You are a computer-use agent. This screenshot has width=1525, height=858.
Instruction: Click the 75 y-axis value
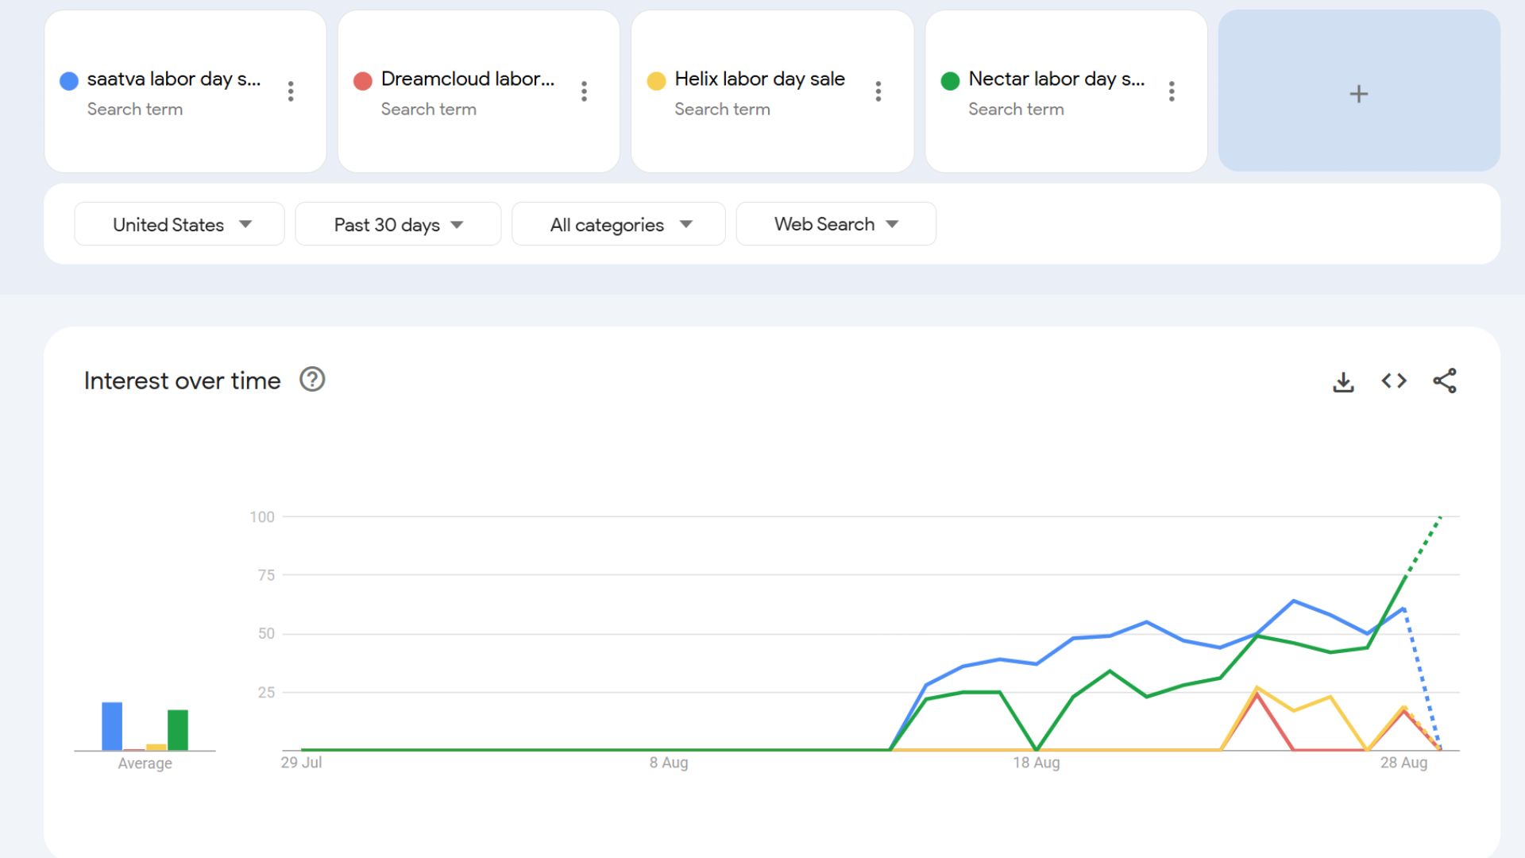(266, 575)
